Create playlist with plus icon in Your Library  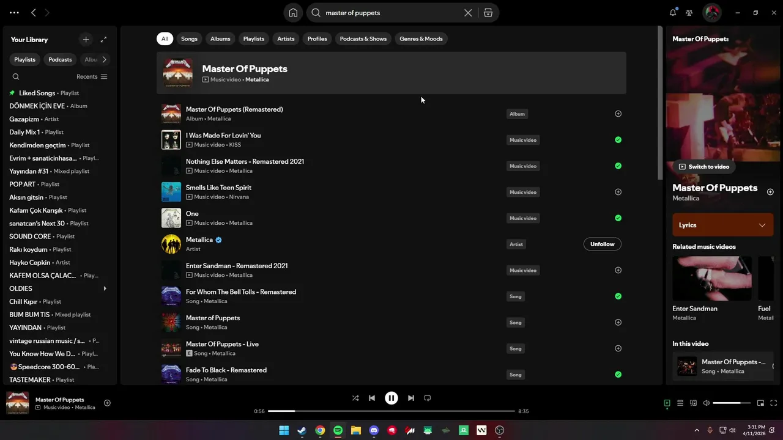[x=86, y=40]
